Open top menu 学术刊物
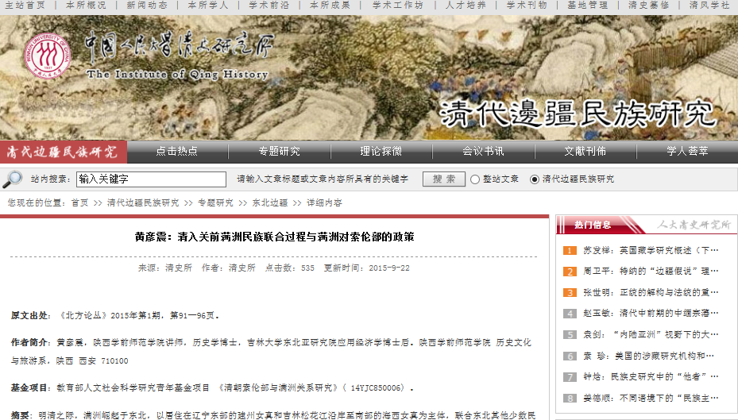This screenshot has height=420, width=738. click(527, 6)
